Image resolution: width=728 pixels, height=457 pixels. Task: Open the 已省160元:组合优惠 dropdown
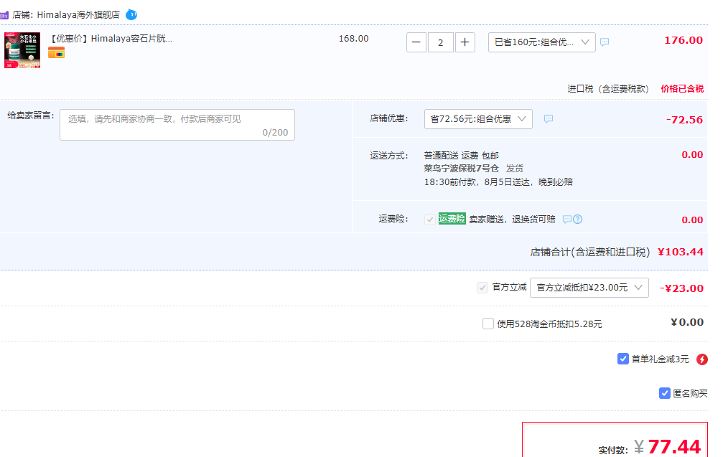542,42
